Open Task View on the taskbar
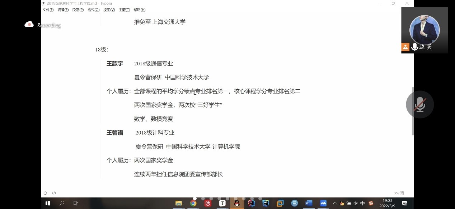Viewport: 455px width, 209px height. point(76,203)
